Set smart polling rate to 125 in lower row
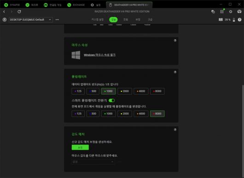Image resolution: width=244 pixels, height=178 pixels. pos(78,113)
